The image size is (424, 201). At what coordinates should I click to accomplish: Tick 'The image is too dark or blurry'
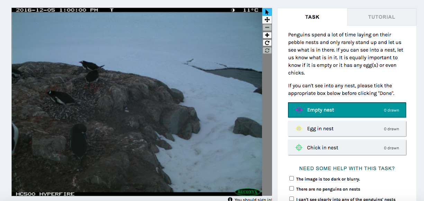pyautogui.click(x=291, y=179)
